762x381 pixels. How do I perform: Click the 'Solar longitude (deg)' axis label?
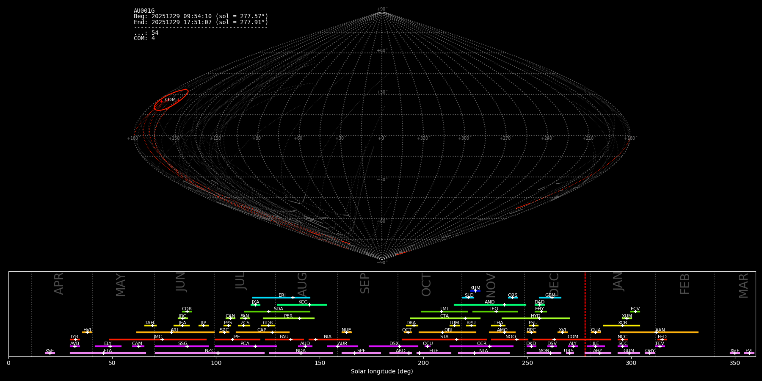(382, 371)
